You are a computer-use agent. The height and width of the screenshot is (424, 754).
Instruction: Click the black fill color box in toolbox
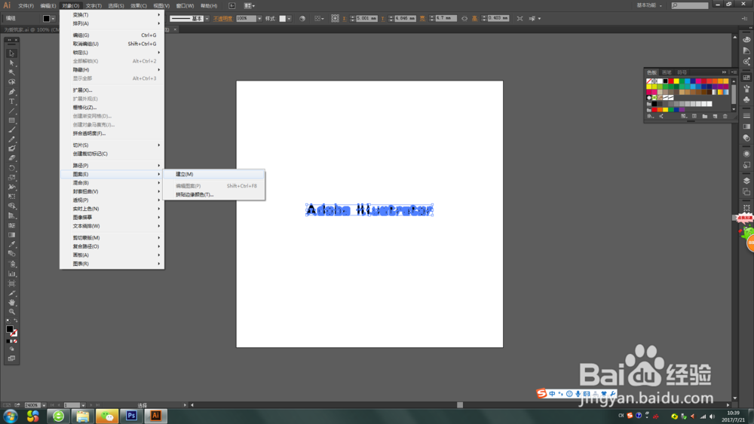pyautogui.click(x=9, y=329)
